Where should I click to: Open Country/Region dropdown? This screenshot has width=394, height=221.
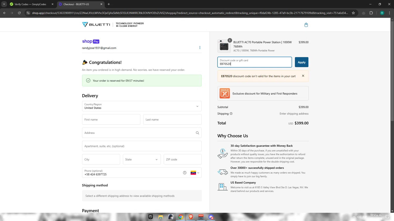pyautogui.click(x=142, y=106)
